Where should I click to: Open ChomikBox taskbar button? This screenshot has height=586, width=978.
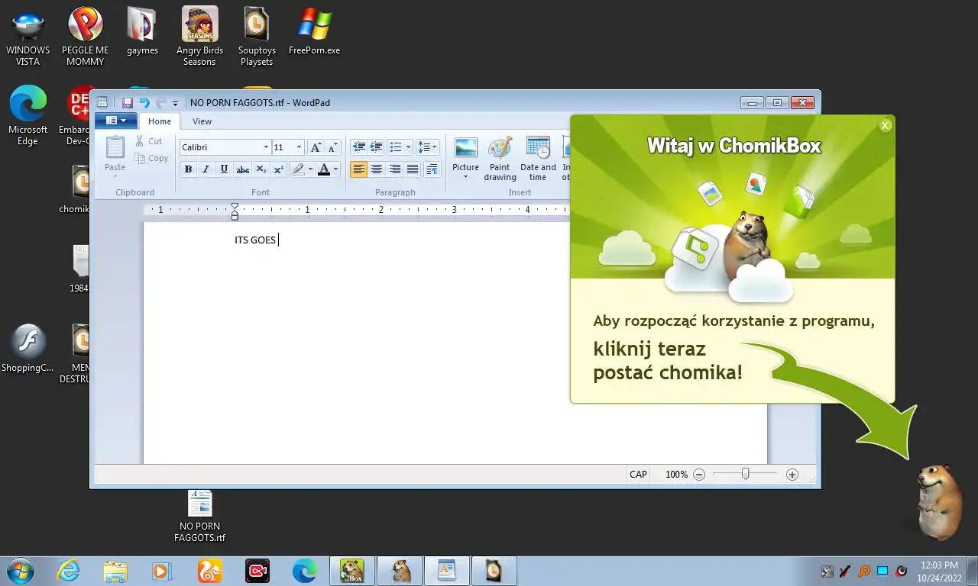tap(352, 571)
